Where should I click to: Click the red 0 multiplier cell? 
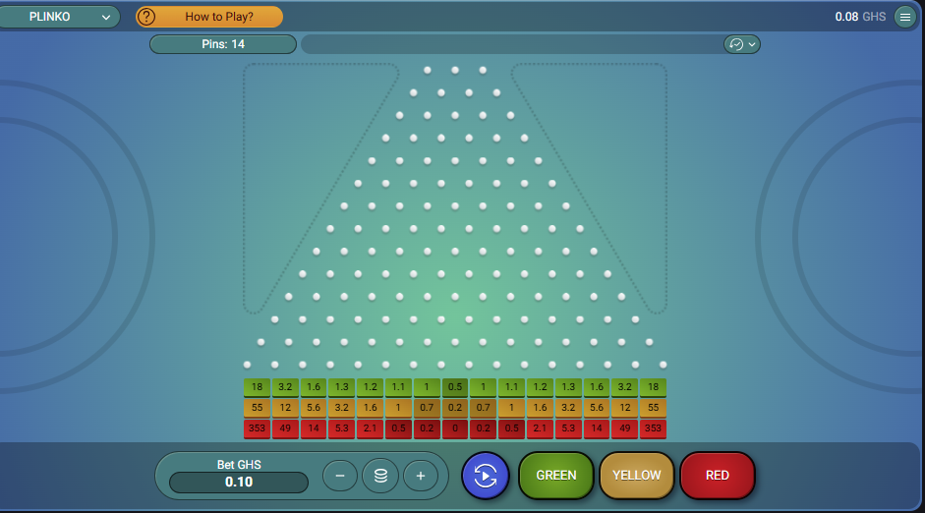455,428
